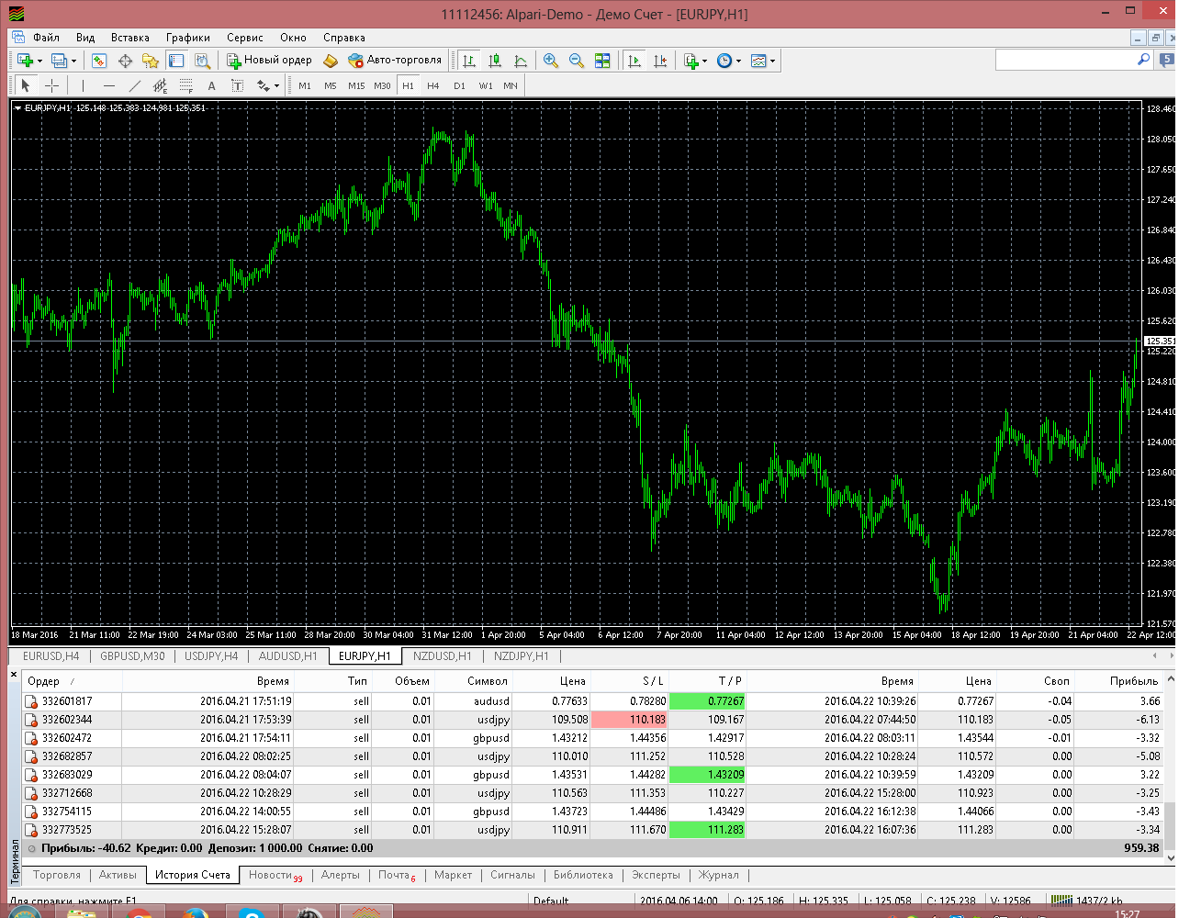Viewport: 1190px width, 918px height.
Task: Toggle the Авто-торговля button
Action: click(396, 61)
